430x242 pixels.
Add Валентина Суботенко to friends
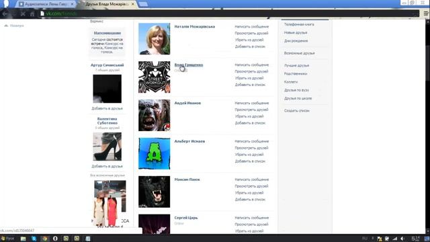(x=107, y=166)
